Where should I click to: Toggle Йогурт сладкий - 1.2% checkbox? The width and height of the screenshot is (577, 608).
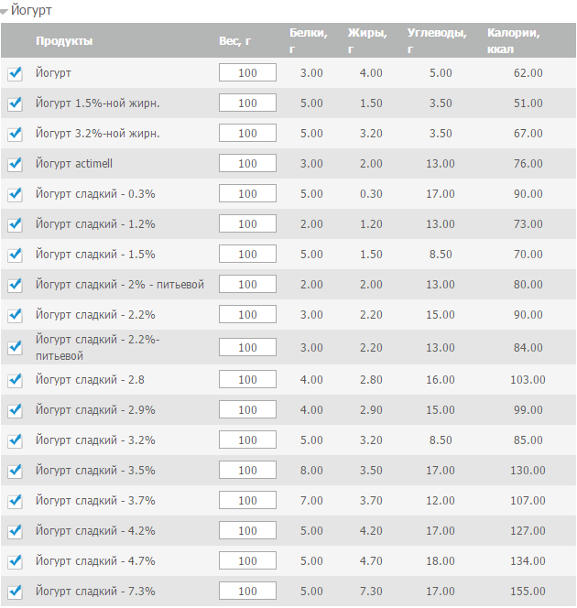click(15, 224)
